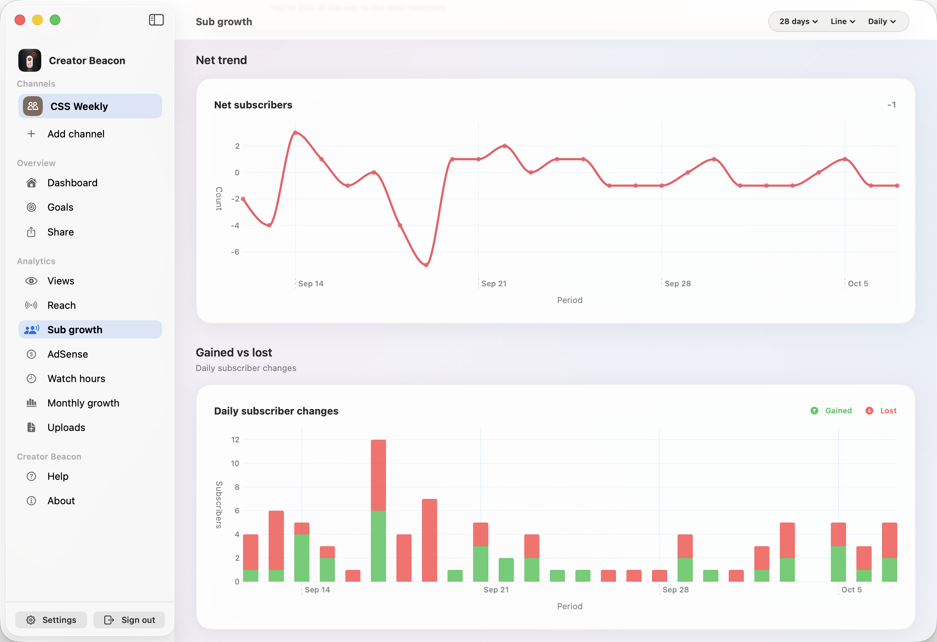Image resolution: width=937 pixels, height=642 pixels.
Task: Click the Sub growth people icon
Action: (x=31, y=330)
